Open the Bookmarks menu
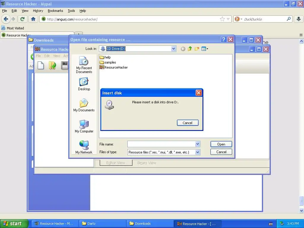 pyautogui.click(x=55, y=11)
